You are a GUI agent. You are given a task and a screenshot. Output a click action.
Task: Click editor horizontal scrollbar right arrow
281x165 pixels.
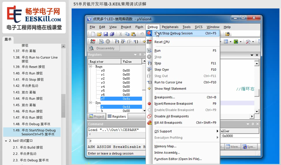(252, 117)
